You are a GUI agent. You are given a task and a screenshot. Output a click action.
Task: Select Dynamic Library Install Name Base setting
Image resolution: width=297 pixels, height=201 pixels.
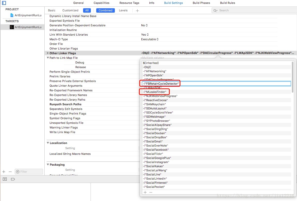(73, 16)
